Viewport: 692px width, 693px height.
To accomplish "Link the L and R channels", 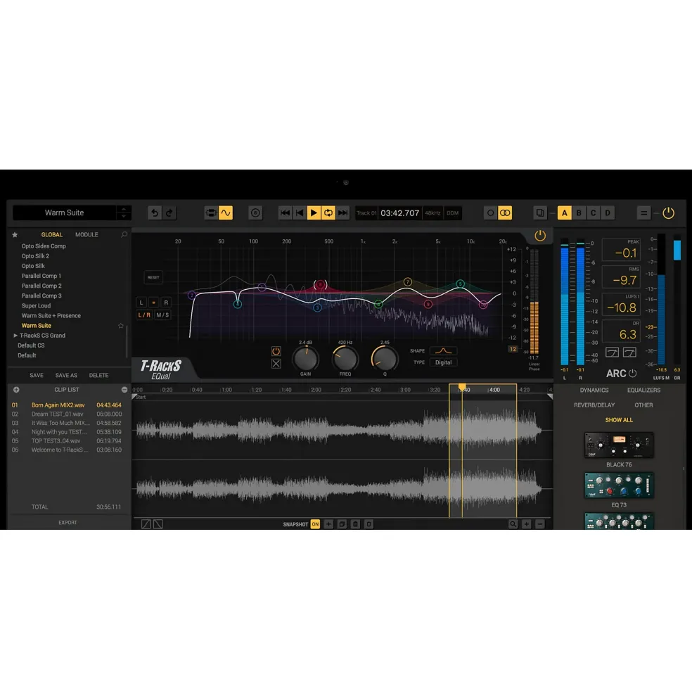I will (154, 303).
